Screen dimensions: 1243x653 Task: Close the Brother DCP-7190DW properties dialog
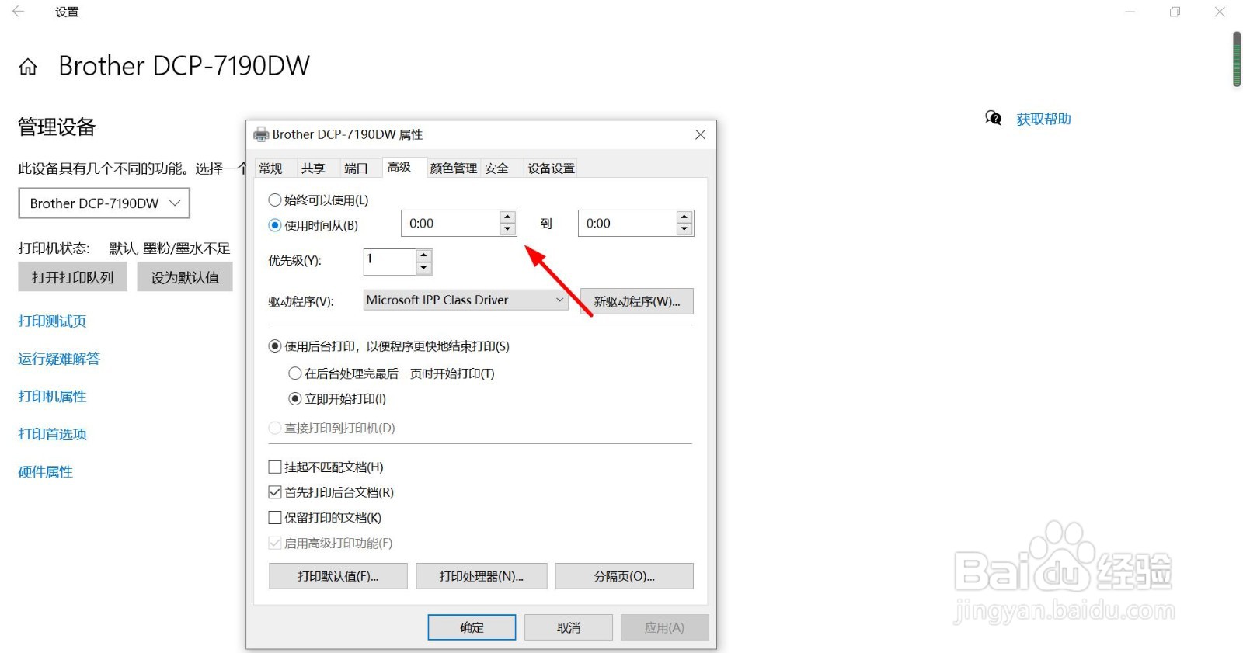(700, 134)
